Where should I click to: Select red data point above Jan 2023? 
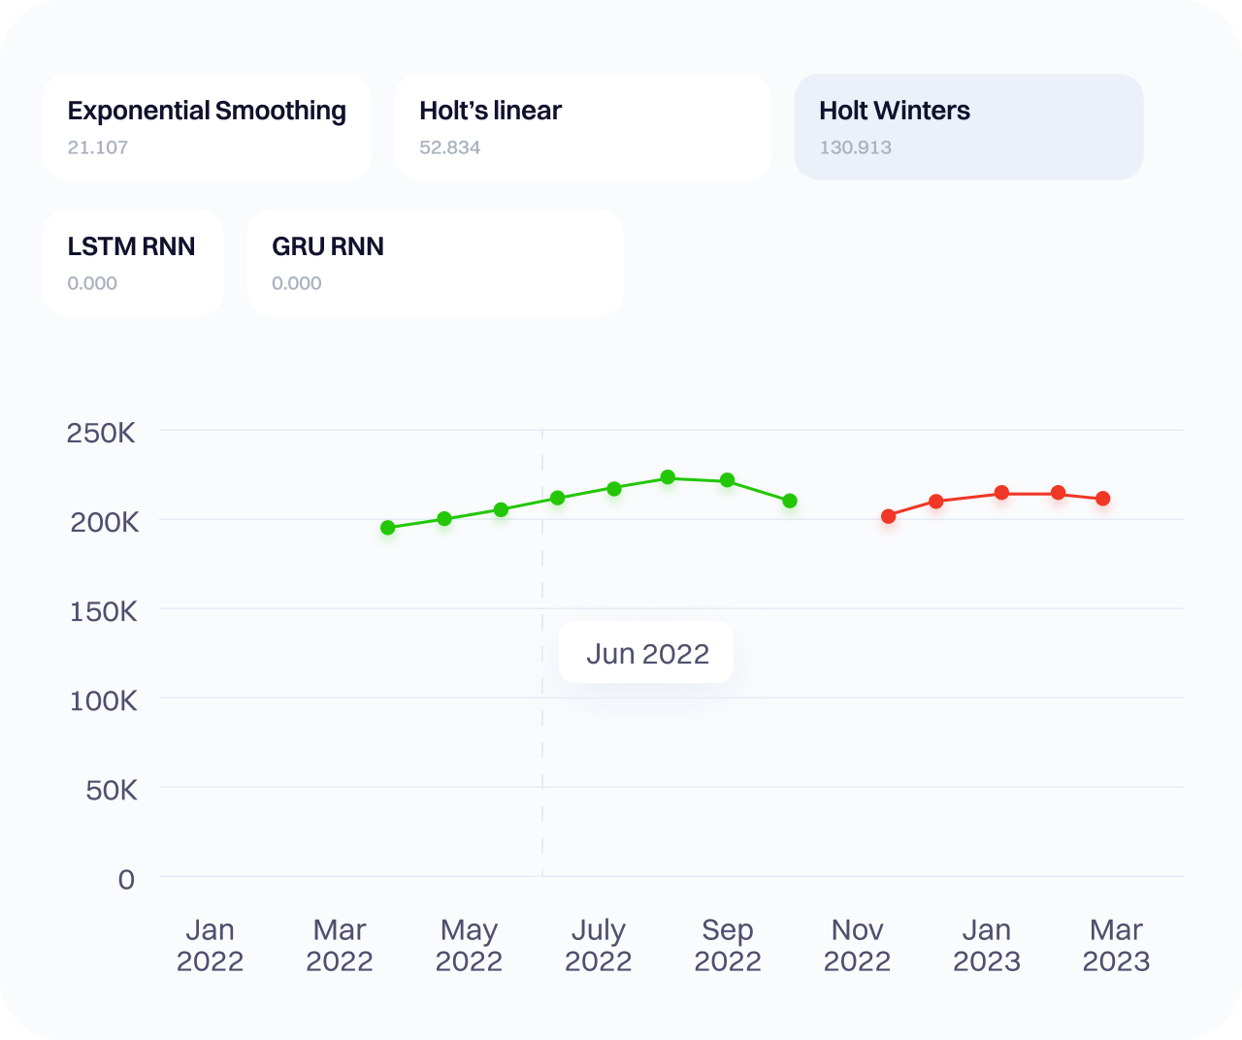[x=1001, y=493]
